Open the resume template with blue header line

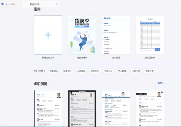pyautogui.click(x=116, y=108)
